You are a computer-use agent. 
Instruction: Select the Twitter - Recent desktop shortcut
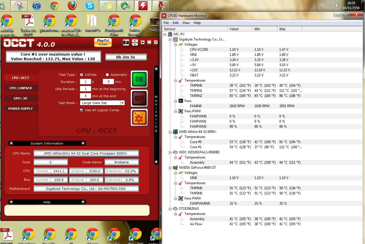pyautogui.click(x=136, y=25)
